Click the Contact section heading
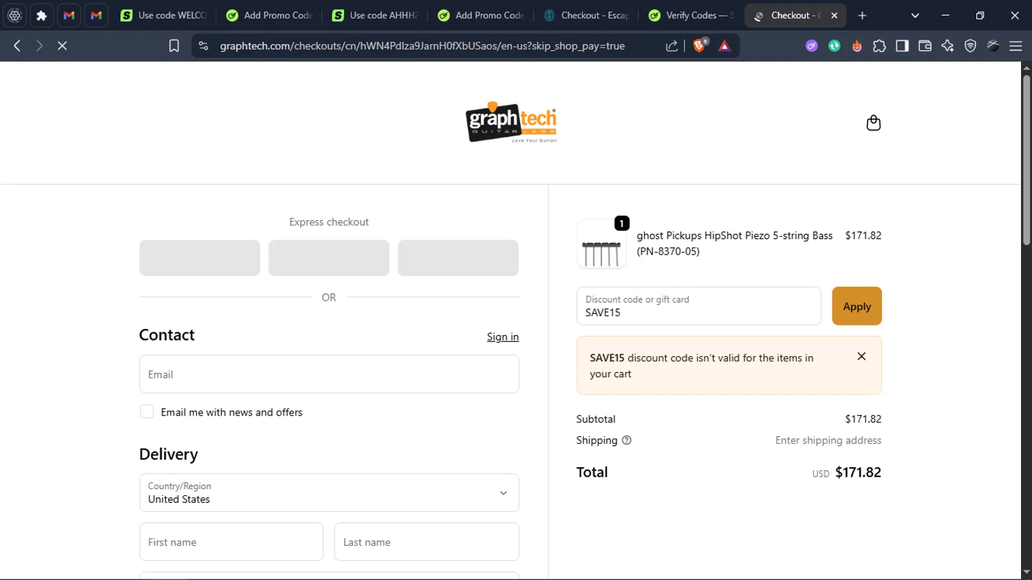The width and height of the screenshot is (1032, 580). pyautogui.click(x=166, y=335)
